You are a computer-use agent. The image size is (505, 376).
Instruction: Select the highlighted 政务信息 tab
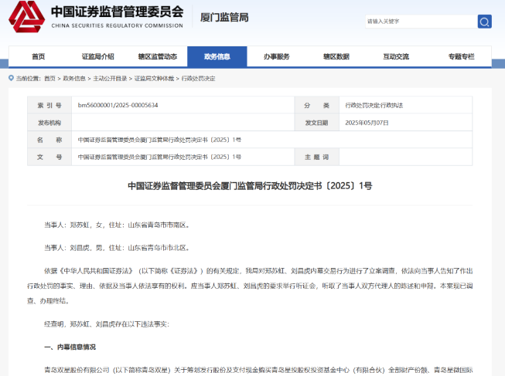[217, 56]
